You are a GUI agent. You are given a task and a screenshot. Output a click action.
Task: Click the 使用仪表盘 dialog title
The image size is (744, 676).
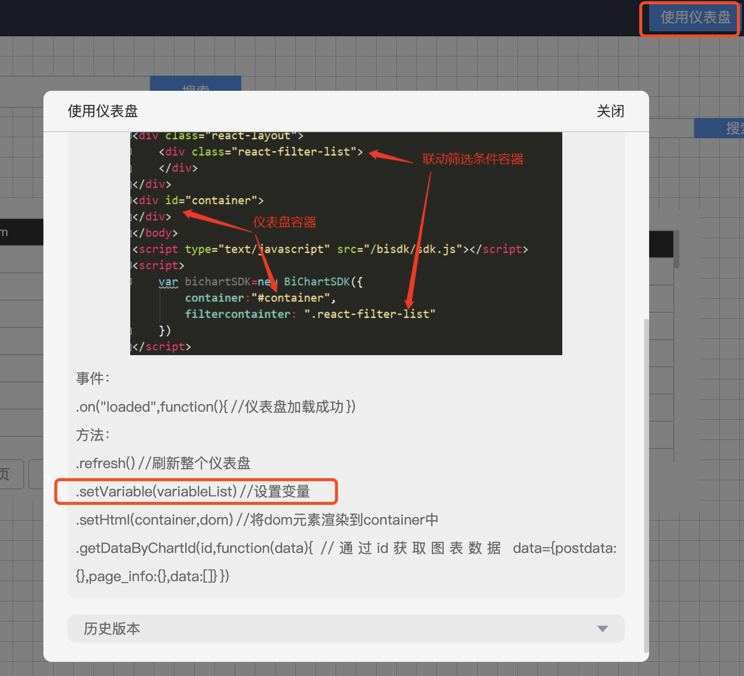pos(103,111)
